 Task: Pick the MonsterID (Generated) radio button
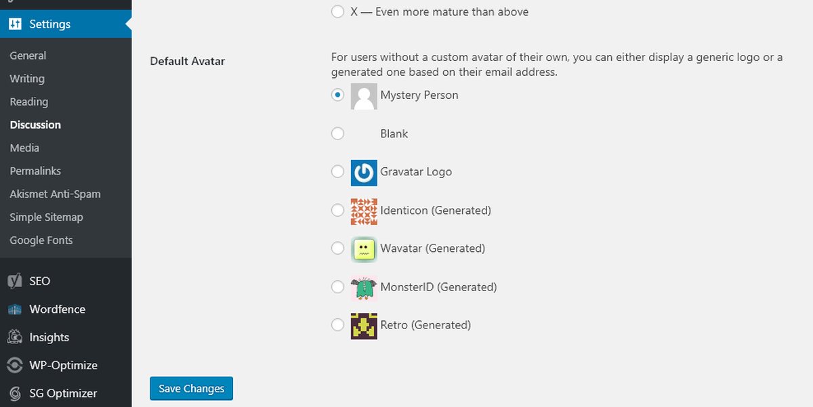(337, 286)
